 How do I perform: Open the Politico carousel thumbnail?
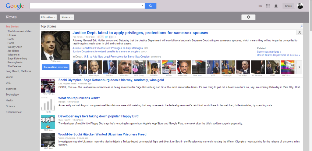coord(110,67)
